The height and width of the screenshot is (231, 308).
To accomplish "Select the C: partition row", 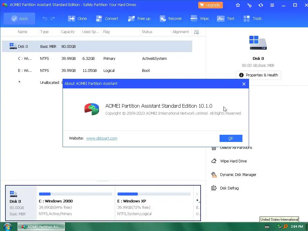I will (x=97, y=59).
